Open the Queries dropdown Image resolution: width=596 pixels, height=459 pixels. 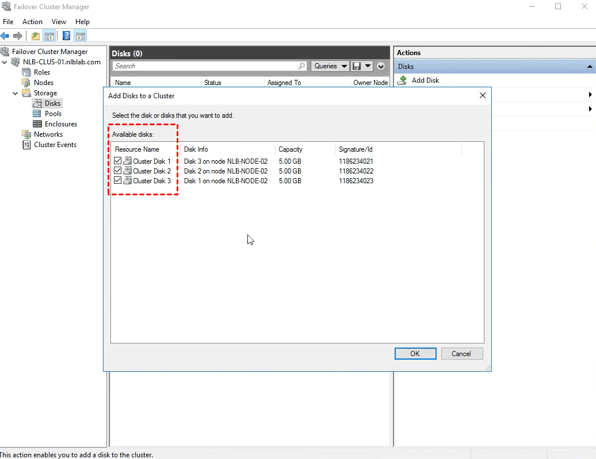click(x=330, y=66)
